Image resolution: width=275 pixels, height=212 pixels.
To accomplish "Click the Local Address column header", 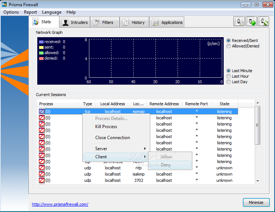I will click(113, 104).
